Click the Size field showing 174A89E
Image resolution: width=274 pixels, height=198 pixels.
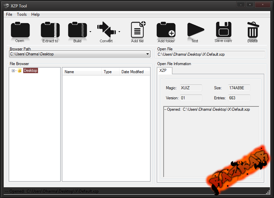pos(239,88)
